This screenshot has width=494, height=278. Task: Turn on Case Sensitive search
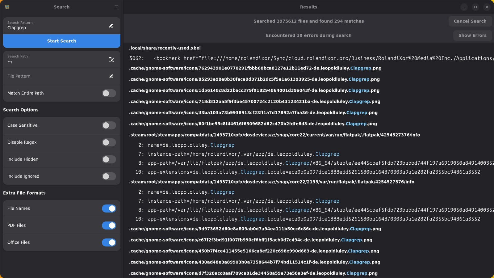pyautogui.click(x=109, y=125)
